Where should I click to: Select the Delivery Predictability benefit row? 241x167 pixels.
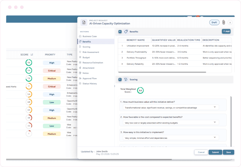(x=175, y=52)
